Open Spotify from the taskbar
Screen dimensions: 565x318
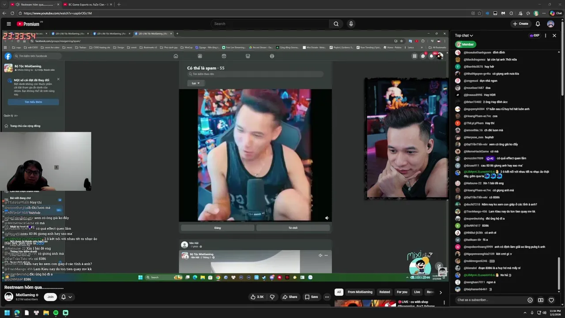[x=56, y=313]
